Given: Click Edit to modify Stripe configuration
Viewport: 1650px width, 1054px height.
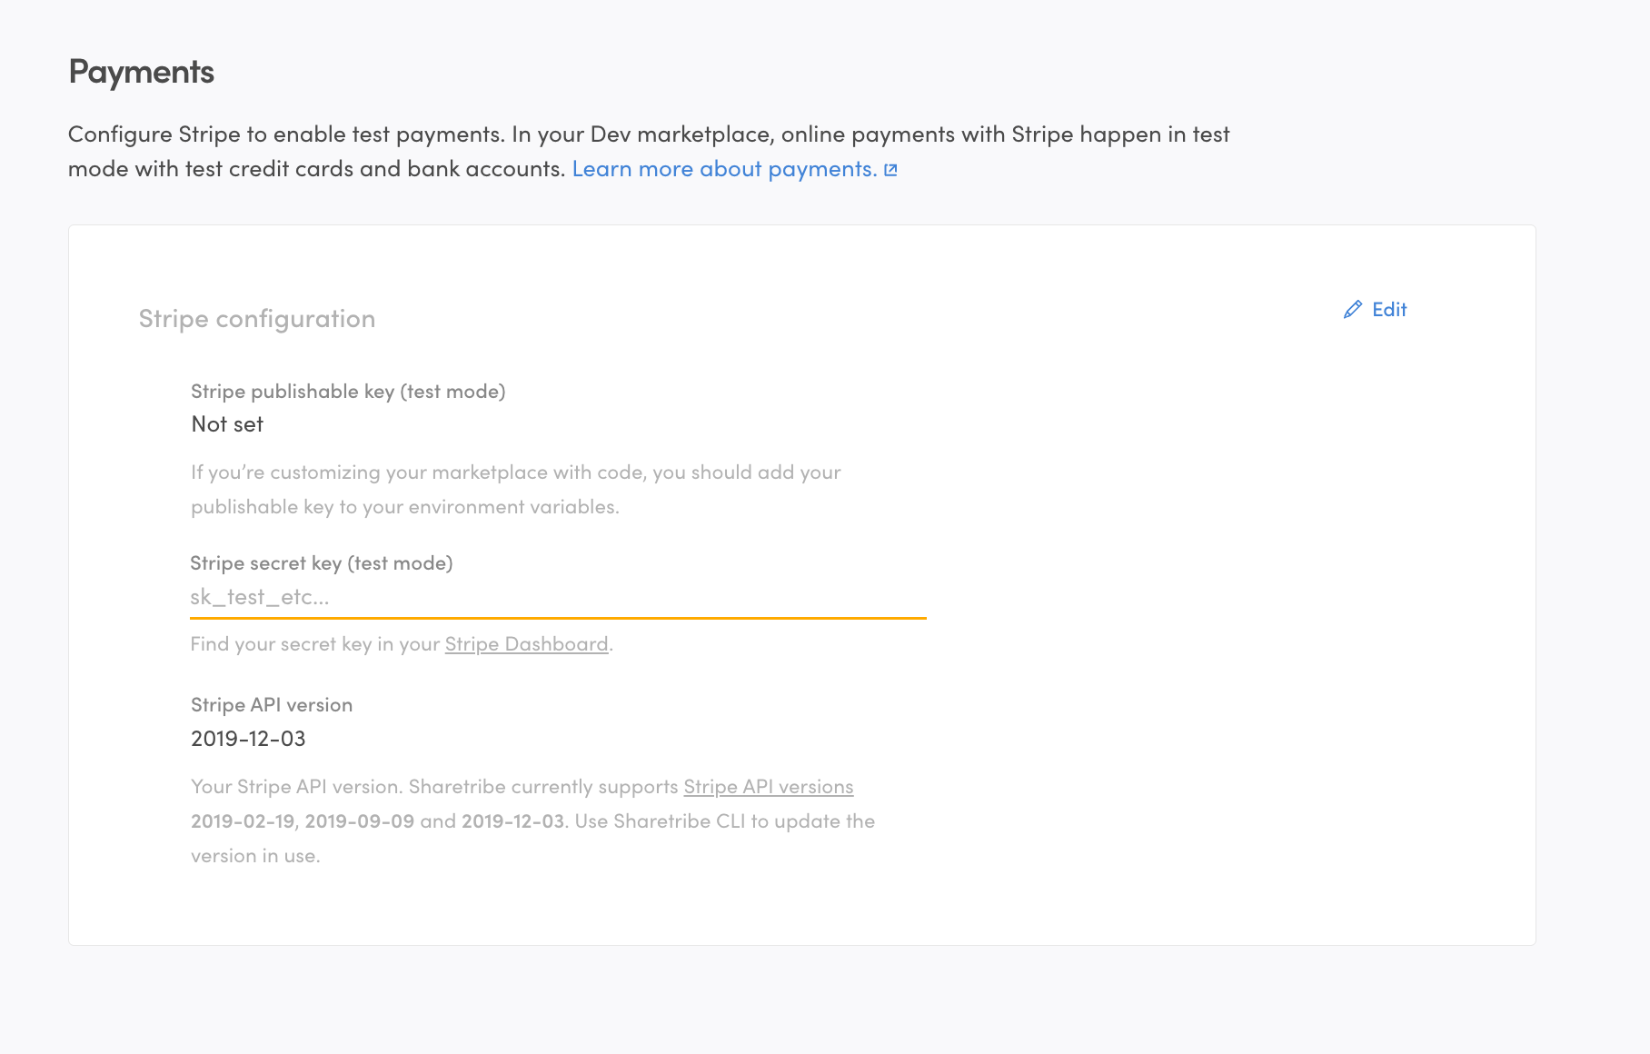Looking at the screenshot, I should 1388,309.
